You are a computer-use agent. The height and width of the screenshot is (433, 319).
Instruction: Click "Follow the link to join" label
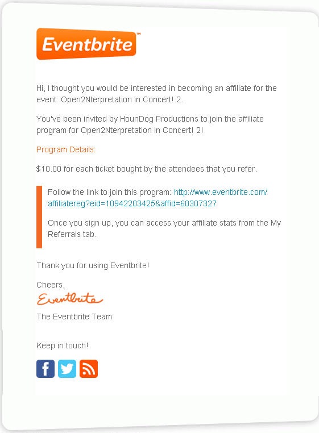[x=110, y=192]
